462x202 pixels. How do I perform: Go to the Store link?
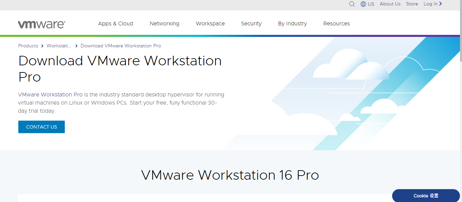pyautogui.click(x=412, y=4)
